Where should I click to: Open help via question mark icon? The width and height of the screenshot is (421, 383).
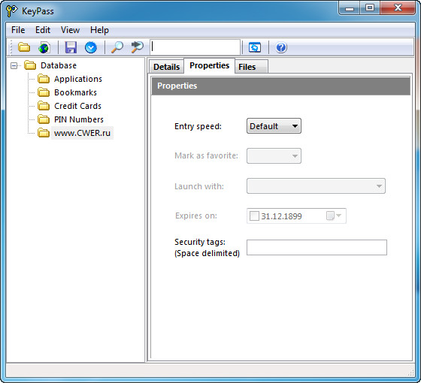coord(281,47)
